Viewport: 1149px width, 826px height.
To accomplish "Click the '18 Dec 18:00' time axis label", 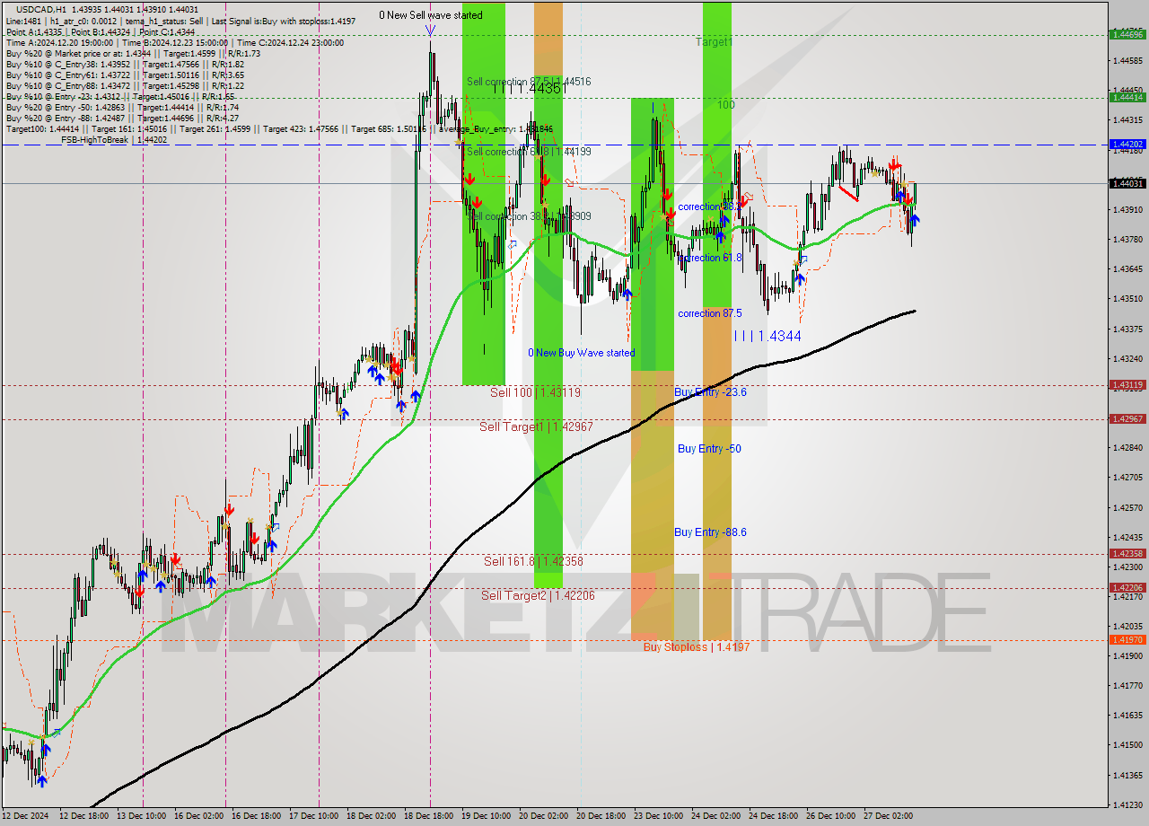I will pyautogui.click(x=431, y=816).
